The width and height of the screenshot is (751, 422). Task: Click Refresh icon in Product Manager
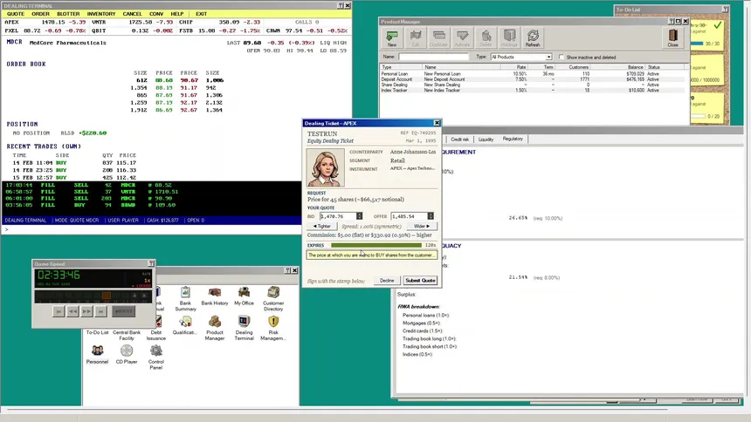click(533, 37)
